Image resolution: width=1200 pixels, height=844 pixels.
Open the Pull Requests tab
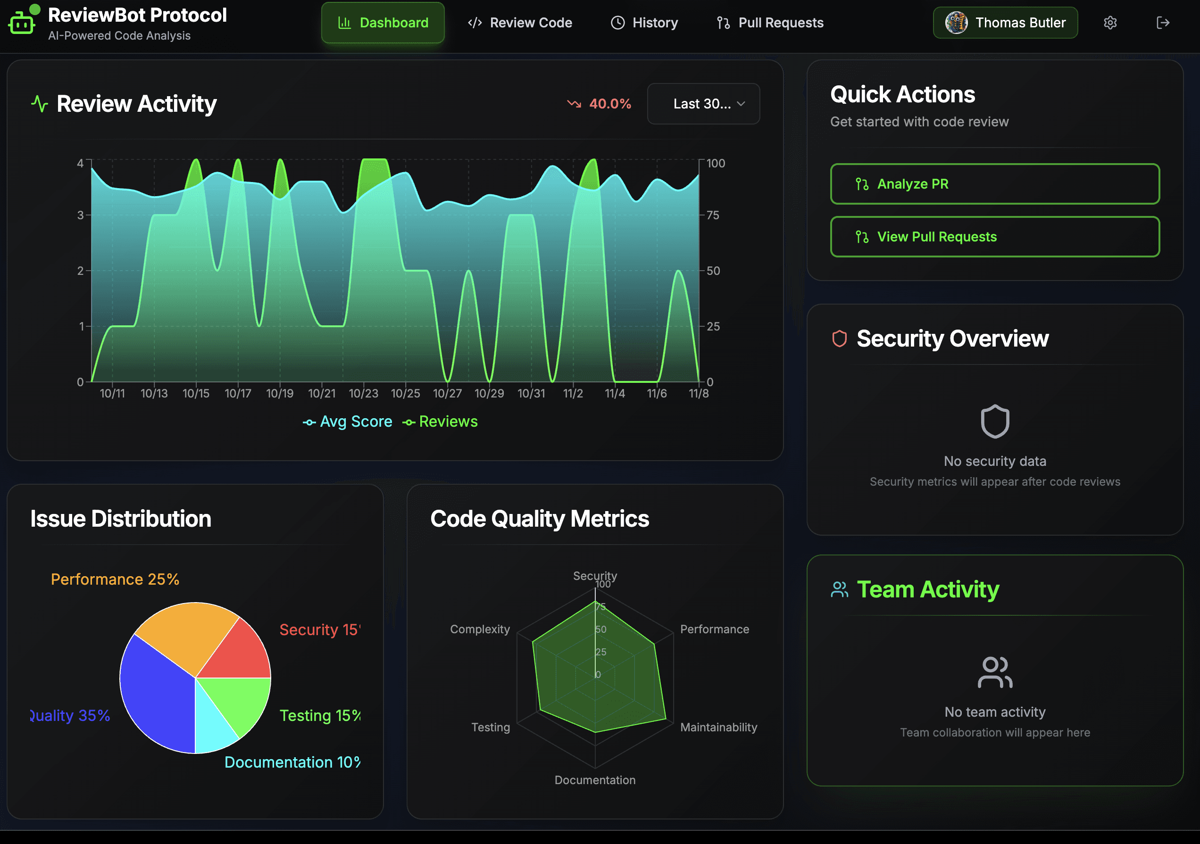[x=769, y=23]
